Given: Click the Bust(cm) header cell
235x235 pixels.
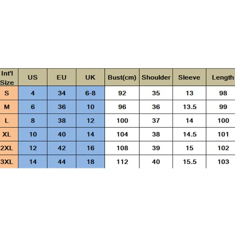Looking at the screenshot, I should click(x=122, y=77).
